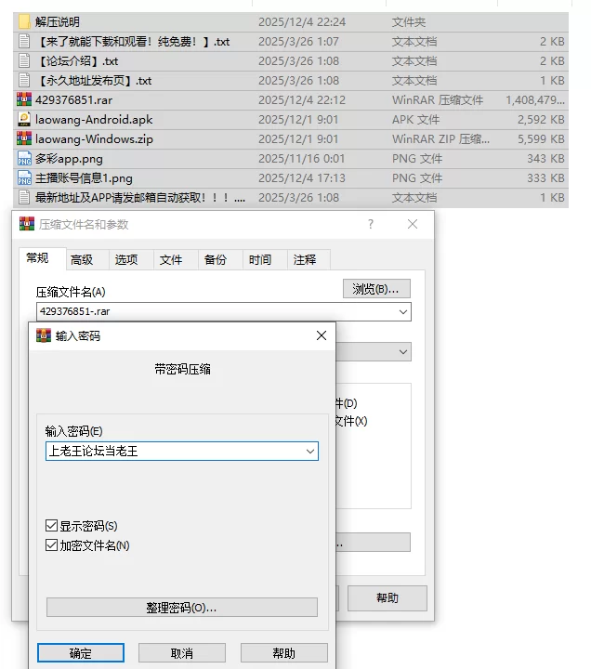This screenshot has width=591, height=669.
Task: Click the text file icon of 【来了就能下载和观看！纯免费！】.txt
Action: tap(24, 42)
